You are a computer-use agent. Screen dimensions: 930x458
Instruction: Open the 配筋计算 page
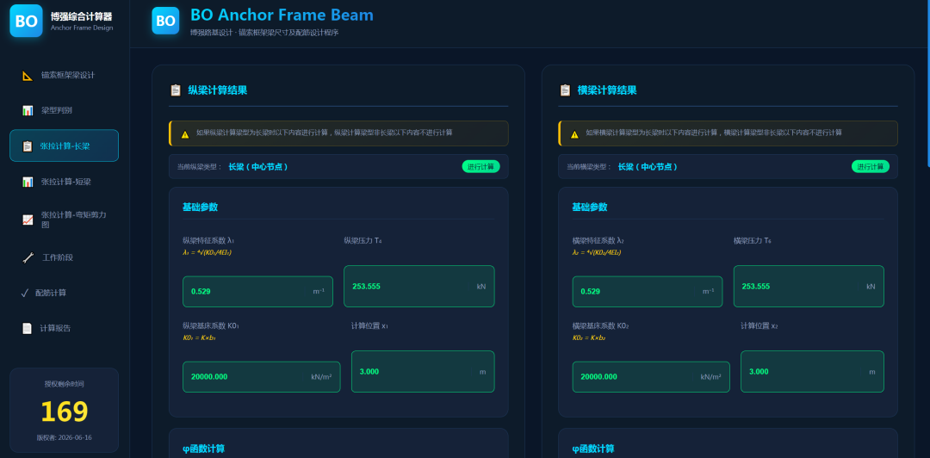tap(64, 293)
